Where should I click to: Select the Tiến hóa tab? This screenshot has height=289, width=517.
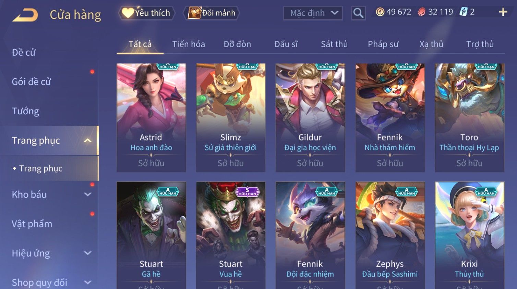[189, 44]
